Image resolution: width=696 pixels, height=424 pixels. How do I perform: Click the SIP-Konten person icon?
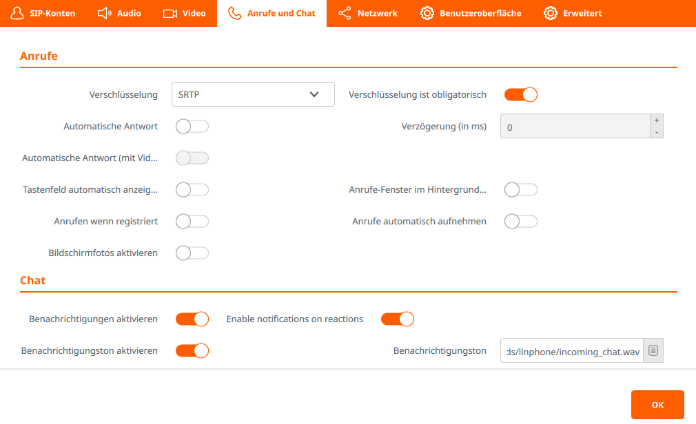point(17,13)
